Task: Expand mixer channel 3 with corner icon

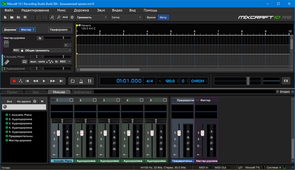Action: coord(118,100)
